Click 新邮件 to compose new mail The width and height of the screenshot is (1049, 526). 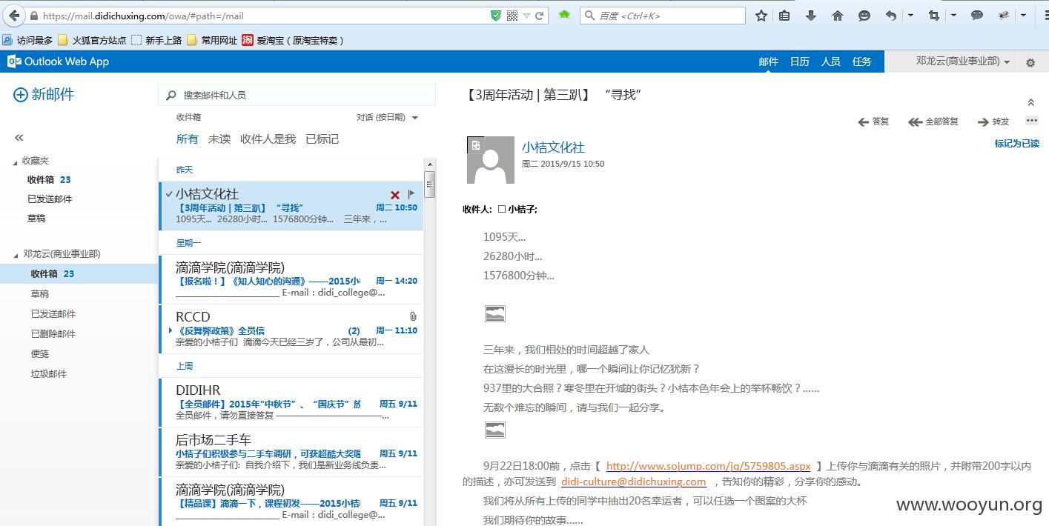click(x=44, y=94)
